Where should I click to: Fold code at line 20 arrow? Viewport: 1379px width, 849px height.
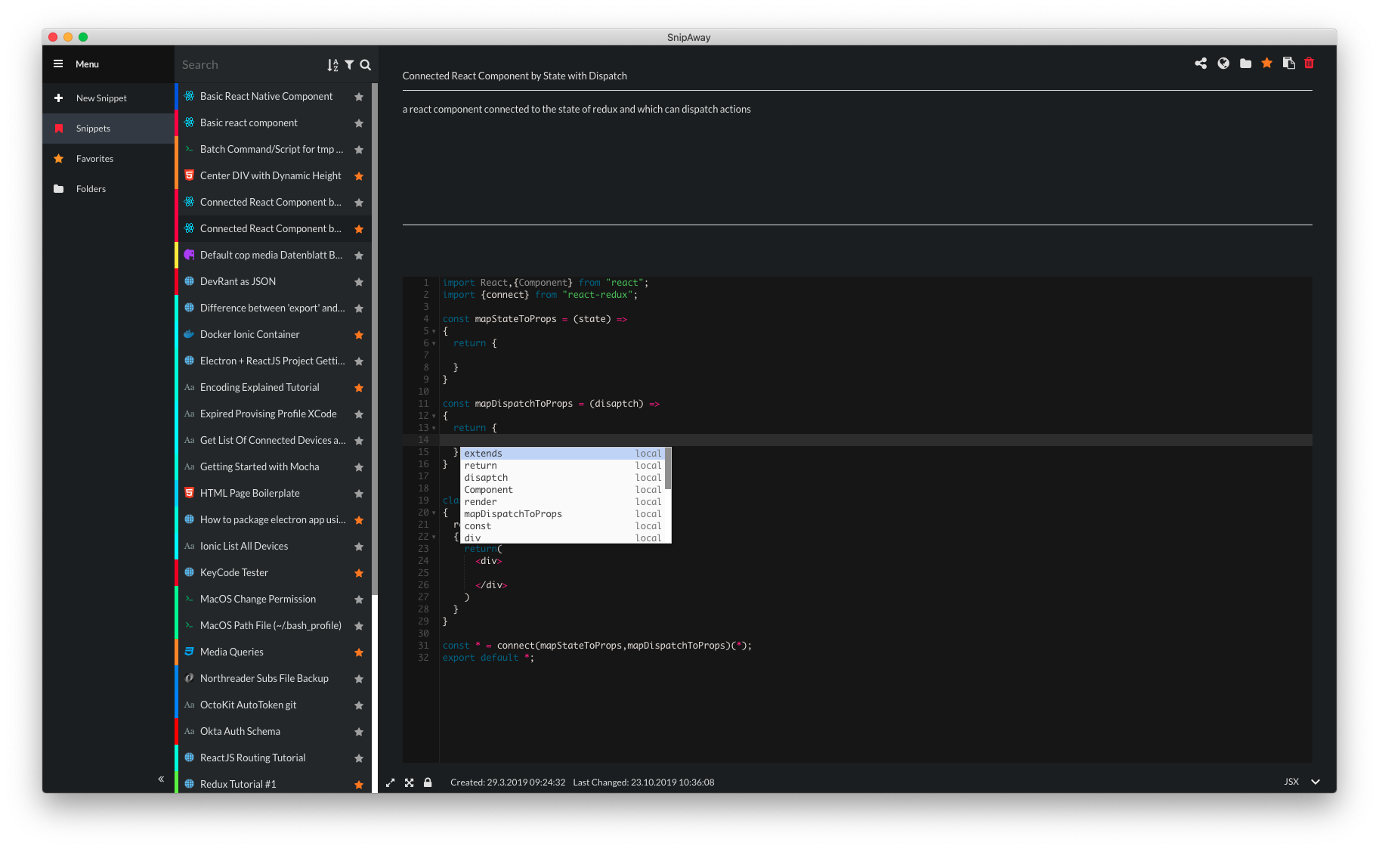pyautogui.click(x=434, y=513)
